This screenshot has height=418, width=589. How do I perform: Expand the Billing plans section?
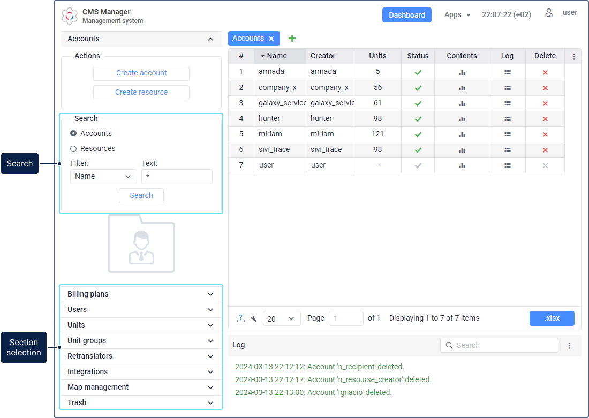[141, 294]
